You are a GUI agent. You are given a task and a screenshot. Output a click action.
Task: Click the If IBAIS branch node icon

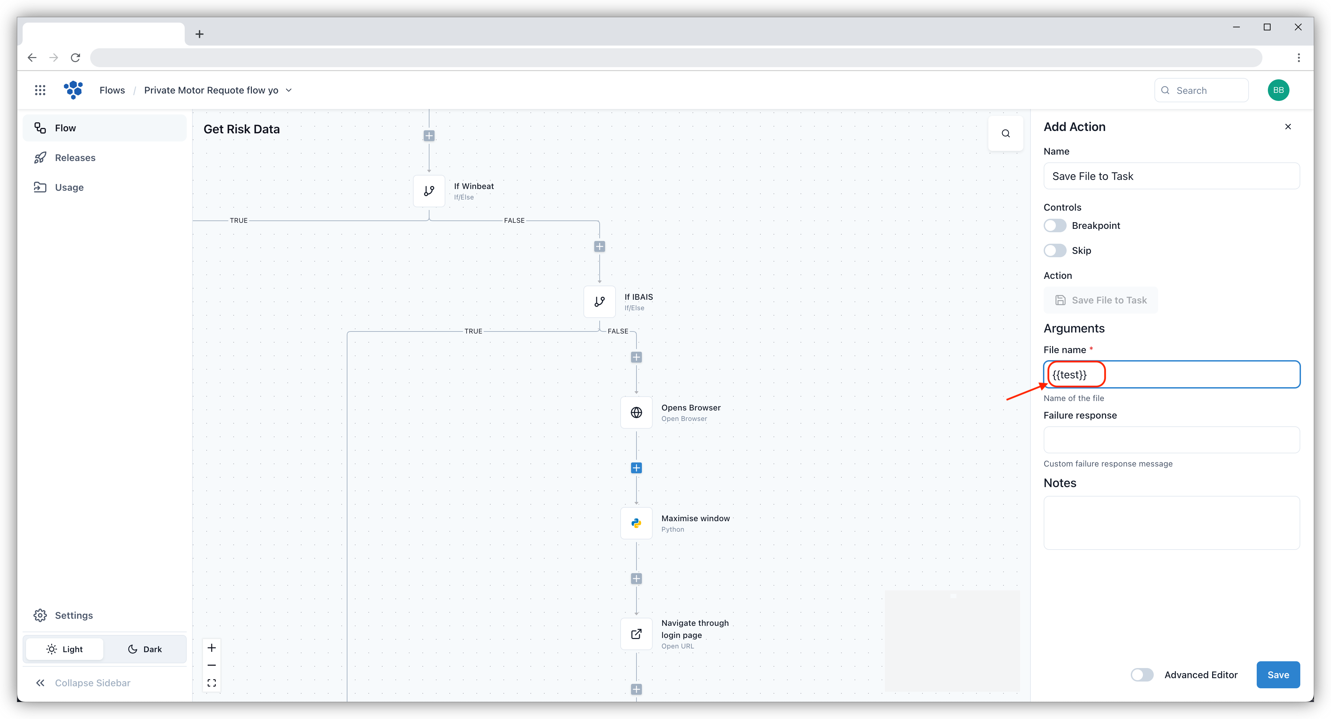click(599, 302)
